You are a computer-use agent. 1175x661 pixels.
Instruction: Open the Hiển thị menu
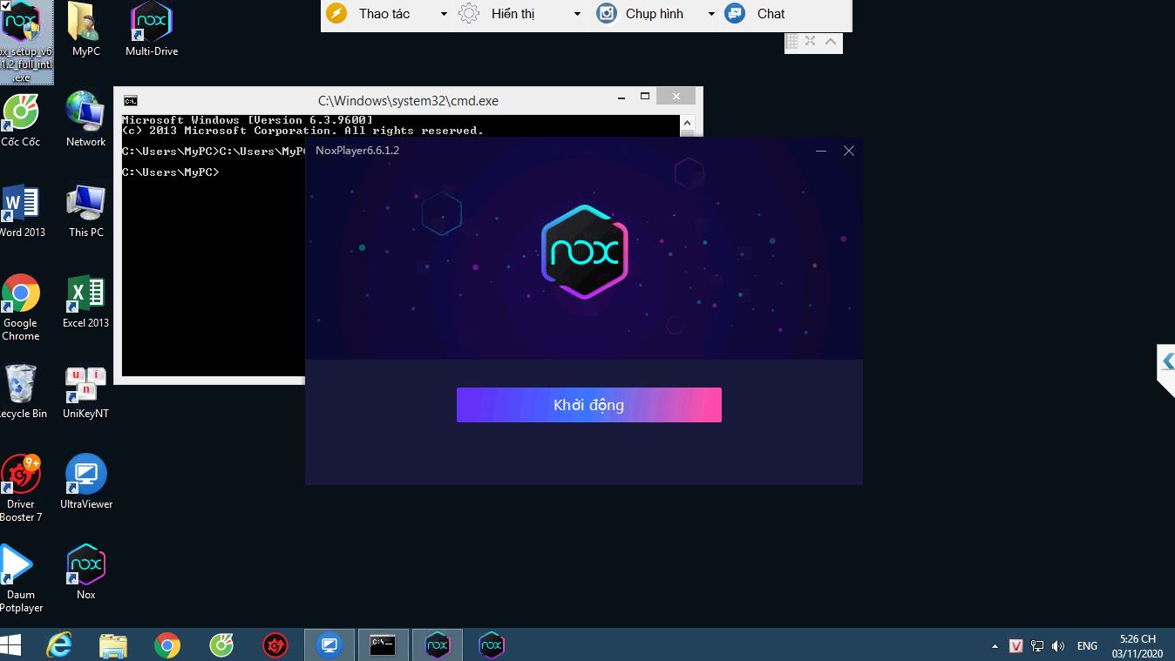click(x=513, y=14)
